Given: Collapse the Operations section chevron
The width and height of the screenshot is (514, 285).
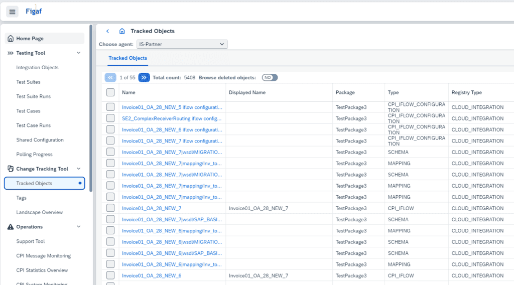Looking at the screenshot, I should (79, 227).
